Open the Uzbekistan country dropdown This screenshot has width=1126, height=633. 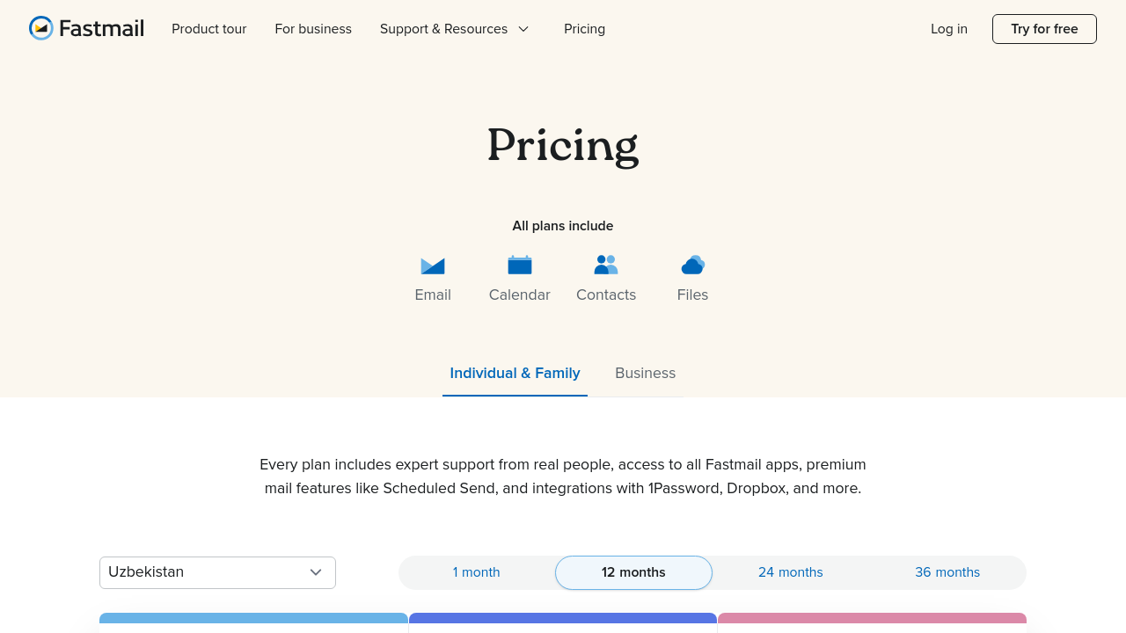tap(207, 572)
